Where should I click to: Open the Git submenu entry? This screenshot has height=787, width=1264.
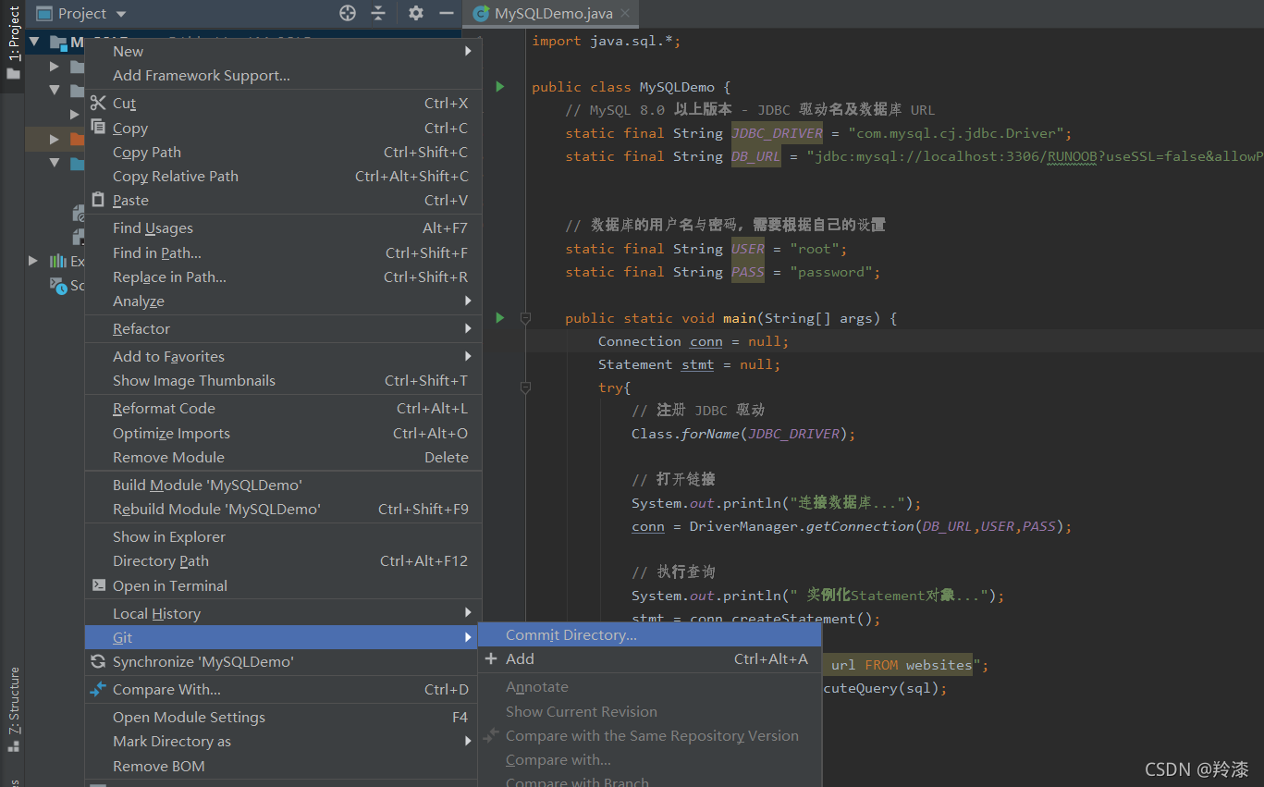[283, 637]
